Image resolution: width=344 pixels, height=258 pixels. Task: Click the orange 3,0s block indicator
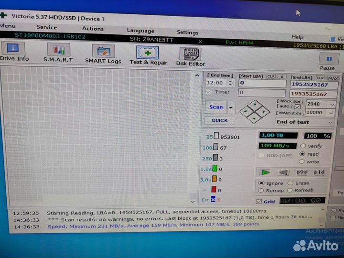(x=215, y=179)
